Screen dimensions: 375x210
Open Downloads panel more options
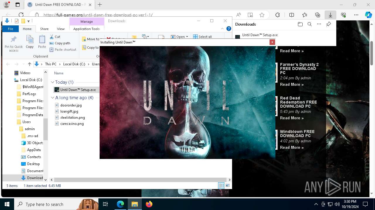[x=319, y=24]
